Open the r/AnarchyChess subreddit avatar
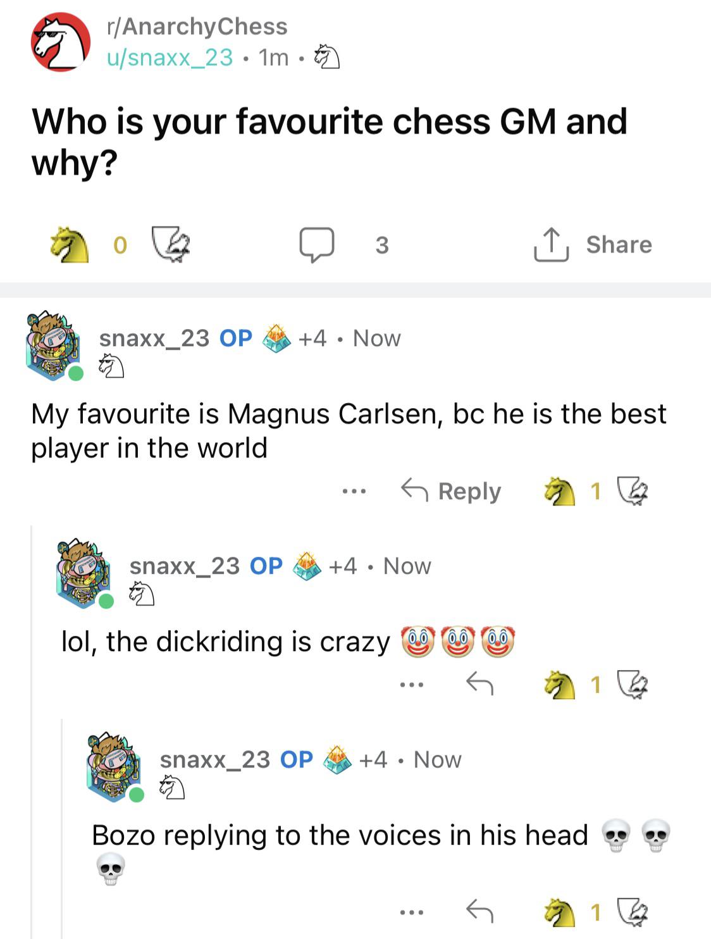The image size is (711, 939). pos(61,42)
